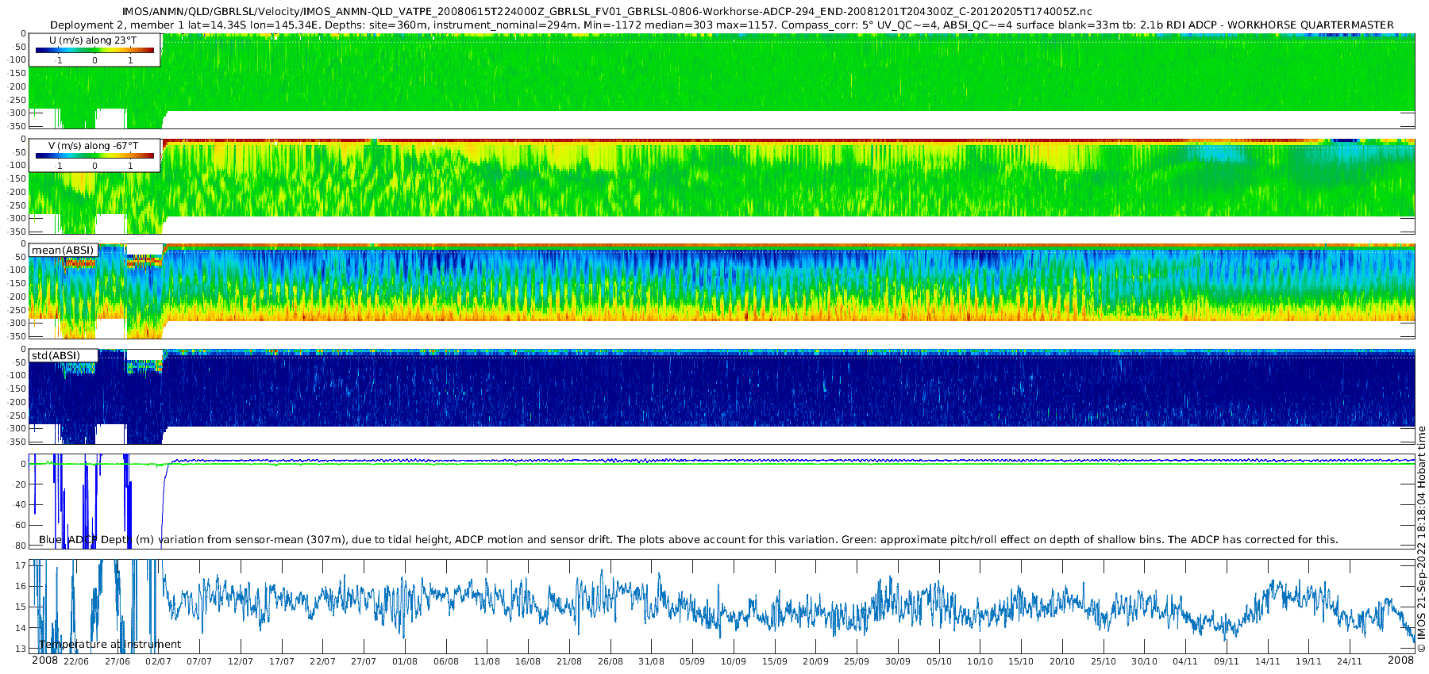Click the '27/07' date tick label
This screenshot has width=1429, height=674.
pyautogui.click(x=364, y=661)
